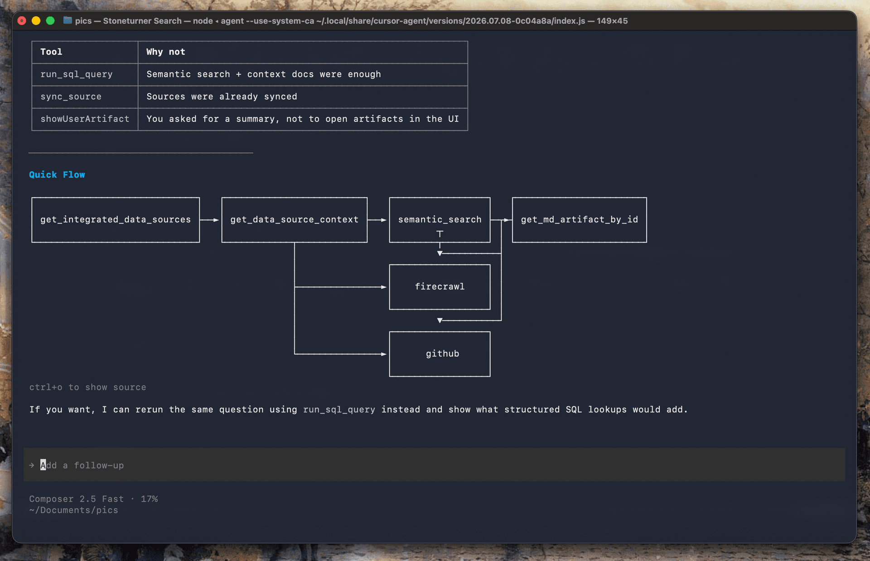Click 'If you want, I can rerun' sentence

[359, 410]
